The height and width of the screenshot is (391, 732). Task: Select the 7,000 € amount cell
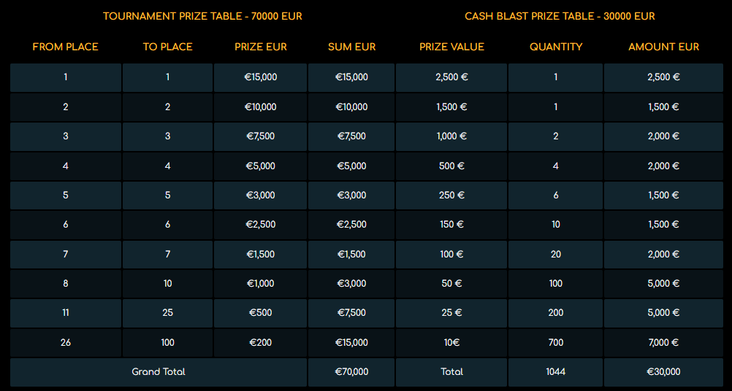[x=663, y=342]
